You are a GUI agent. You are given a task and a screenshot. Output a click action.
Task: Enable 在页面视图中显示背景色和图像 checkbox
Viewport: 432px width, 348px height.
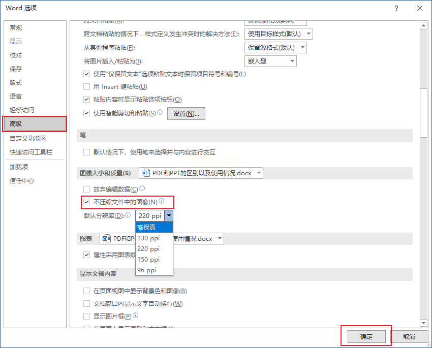point(86,291)
